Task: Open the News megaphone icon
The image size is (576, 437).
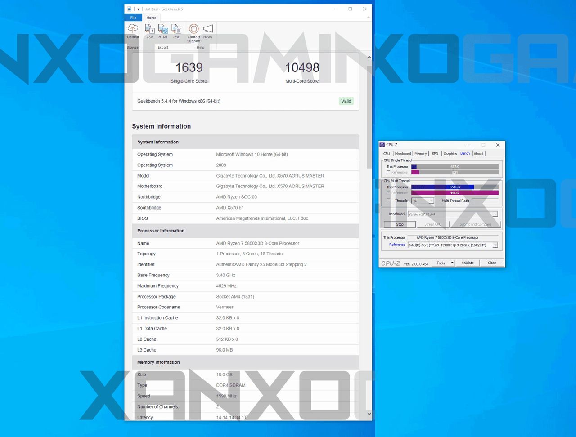Action: coord(208,29)
